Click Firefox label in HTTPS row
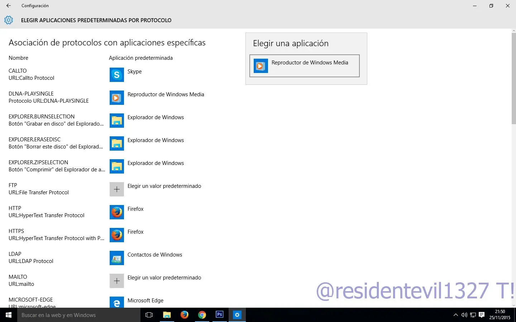This screenshot has height=322, width=516. pyautogui.click(x=135, y=232)
